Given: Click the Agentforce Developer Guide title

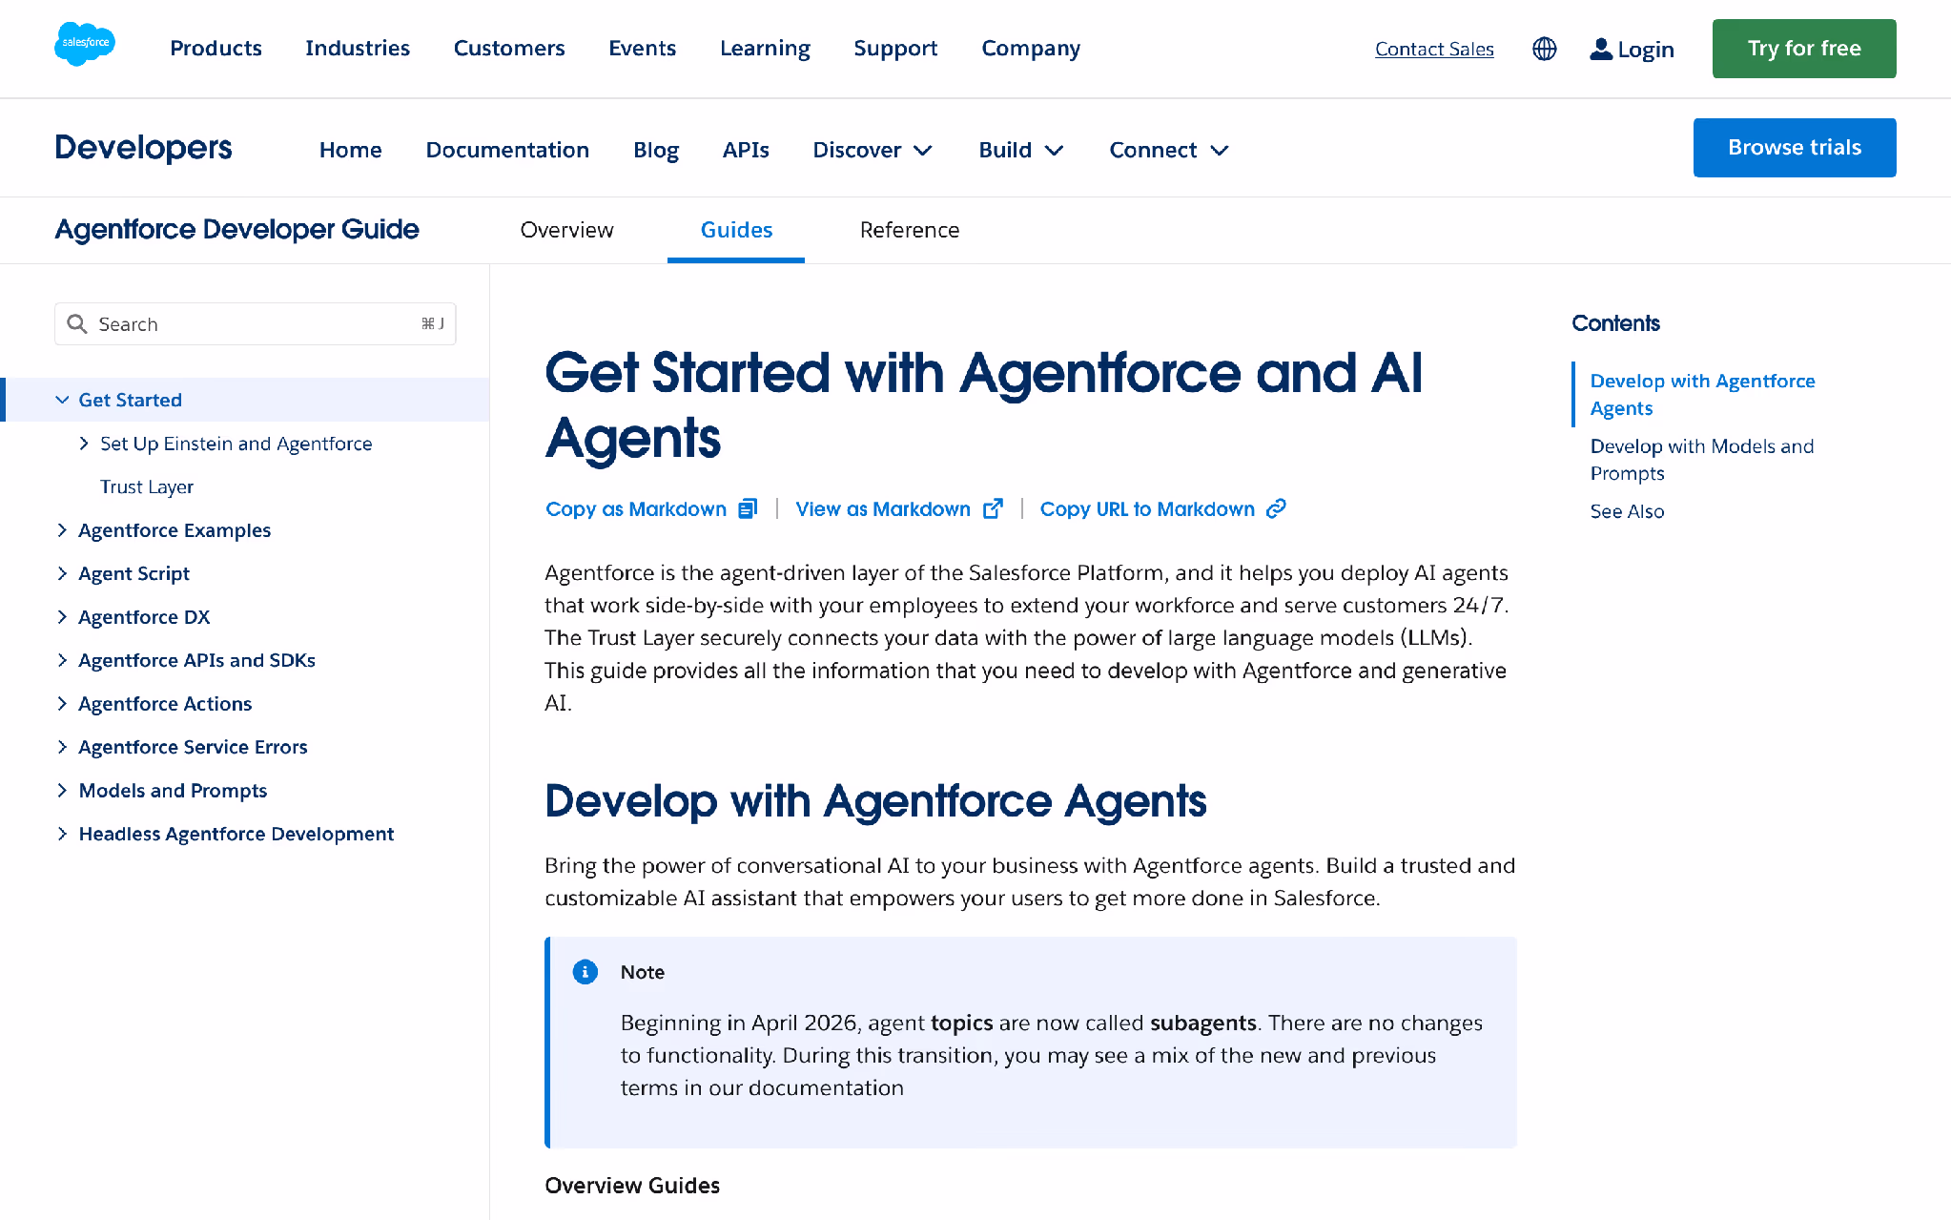Looking at the screenshot, I should click(x=236, y=229).
